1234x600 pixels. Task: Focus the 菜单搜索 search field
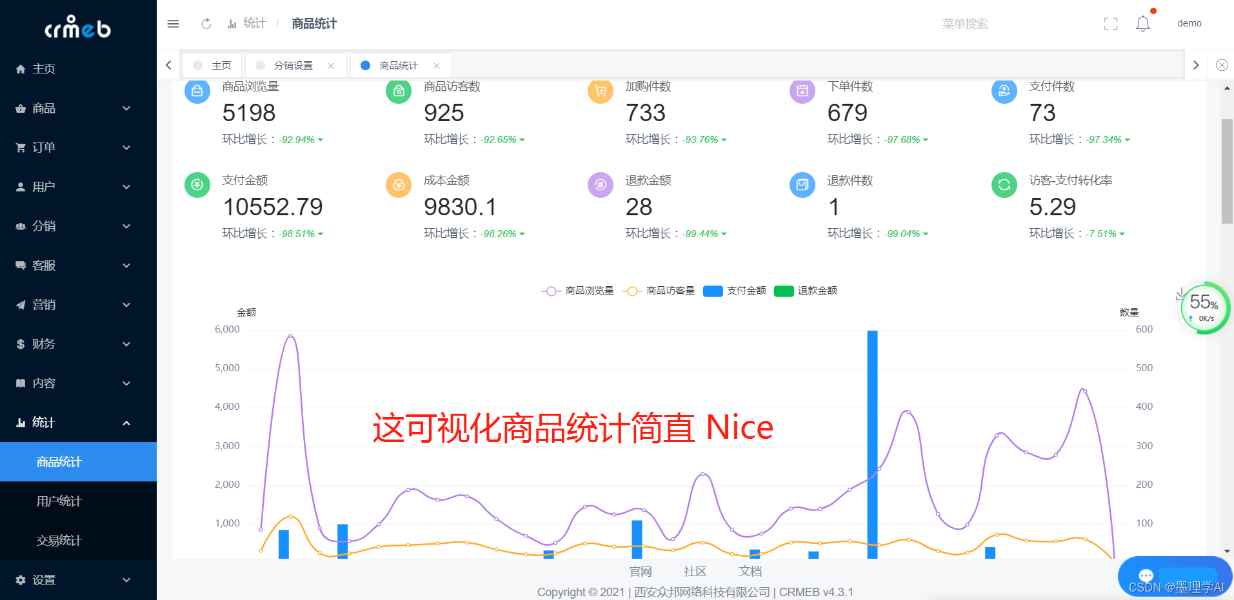(x=966, y=24)
